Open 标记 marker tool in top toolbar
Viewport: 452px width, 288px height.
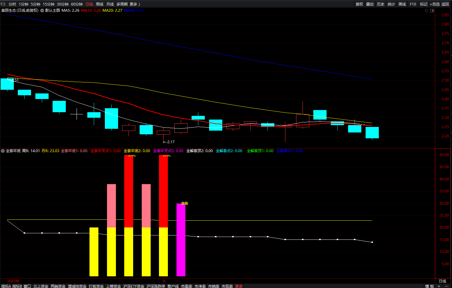[424, 4]
